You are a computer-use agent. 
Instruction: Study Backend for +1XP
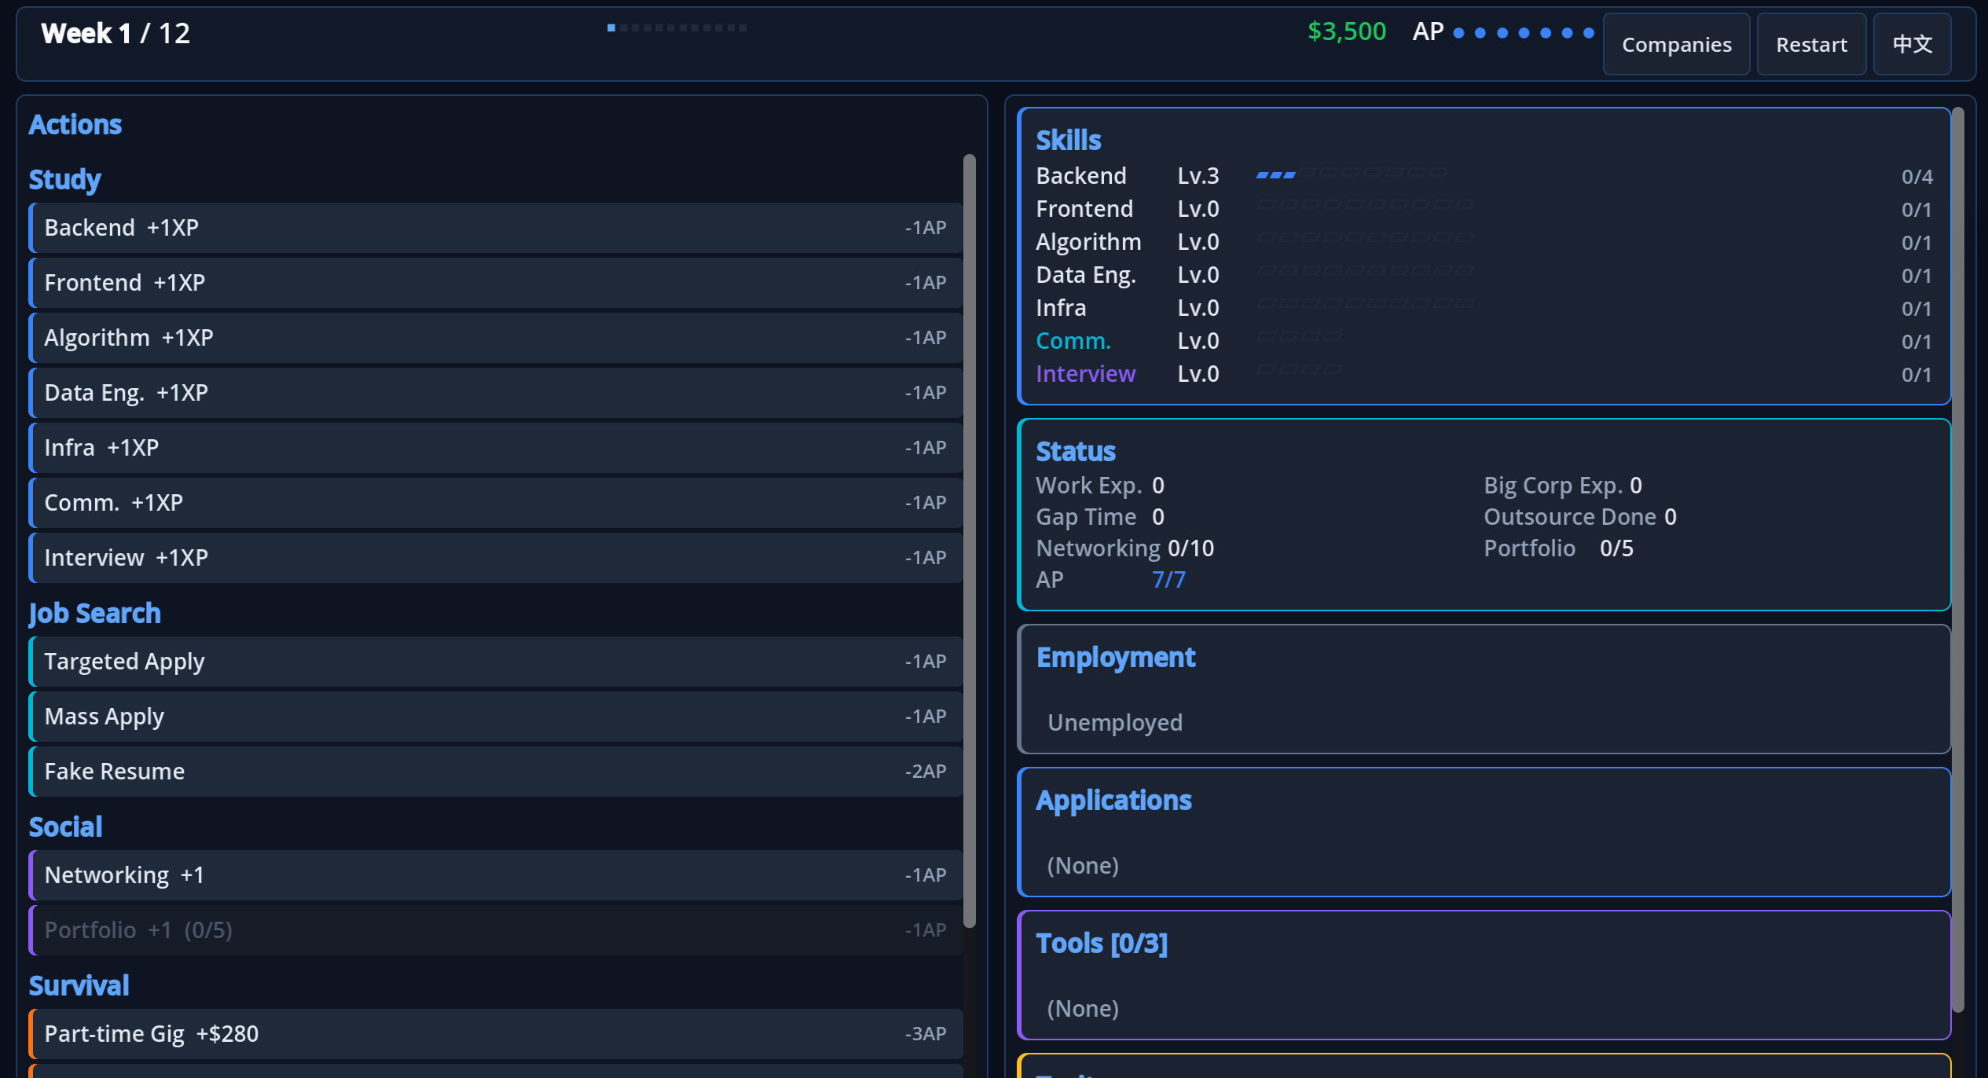[495, 228]
